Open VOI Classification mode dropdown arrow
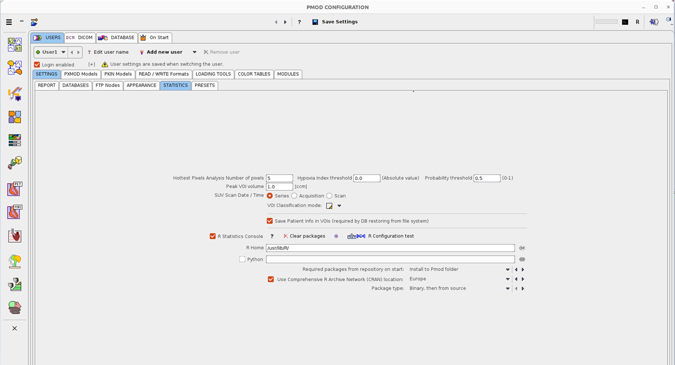The image size is (675, 365). coord(339,206)
